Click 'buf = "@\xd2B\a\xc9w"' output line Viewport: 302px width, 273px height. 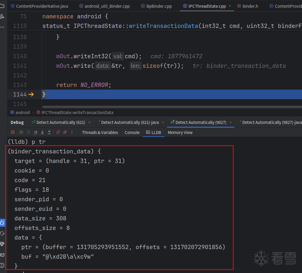point(58,257)
